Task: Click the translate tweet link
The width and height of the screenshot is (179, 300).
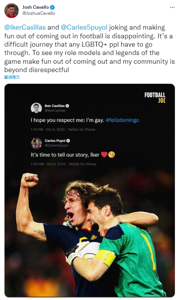Action: pyautogui.click(x=12, y=77)
